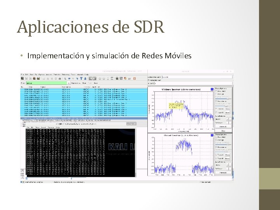
Task: Toggle colorize packet list toolbar button
Action: [x=90, y=79]
